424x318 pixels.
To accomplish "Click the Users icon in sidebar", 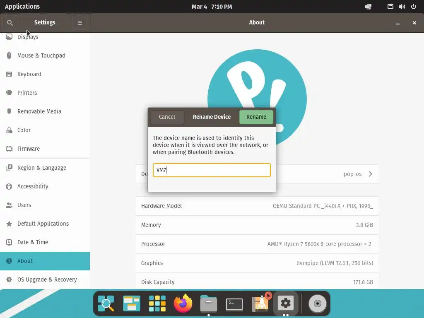I will 9,205.
